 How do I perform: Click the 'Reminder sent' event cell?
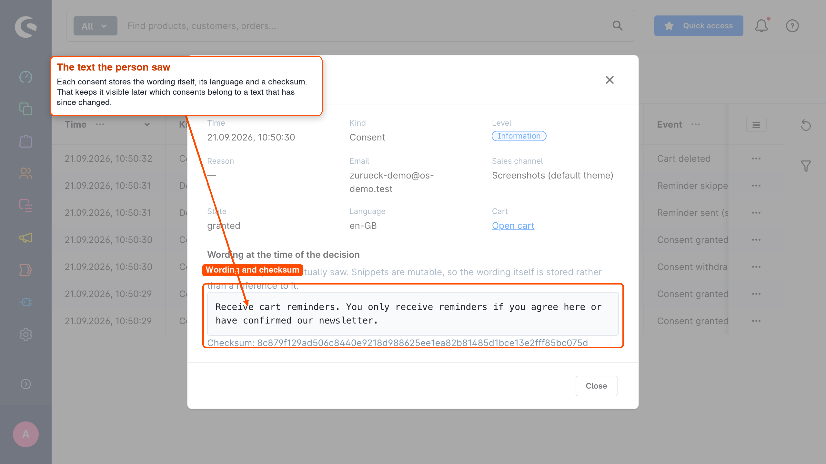point(692,213)
